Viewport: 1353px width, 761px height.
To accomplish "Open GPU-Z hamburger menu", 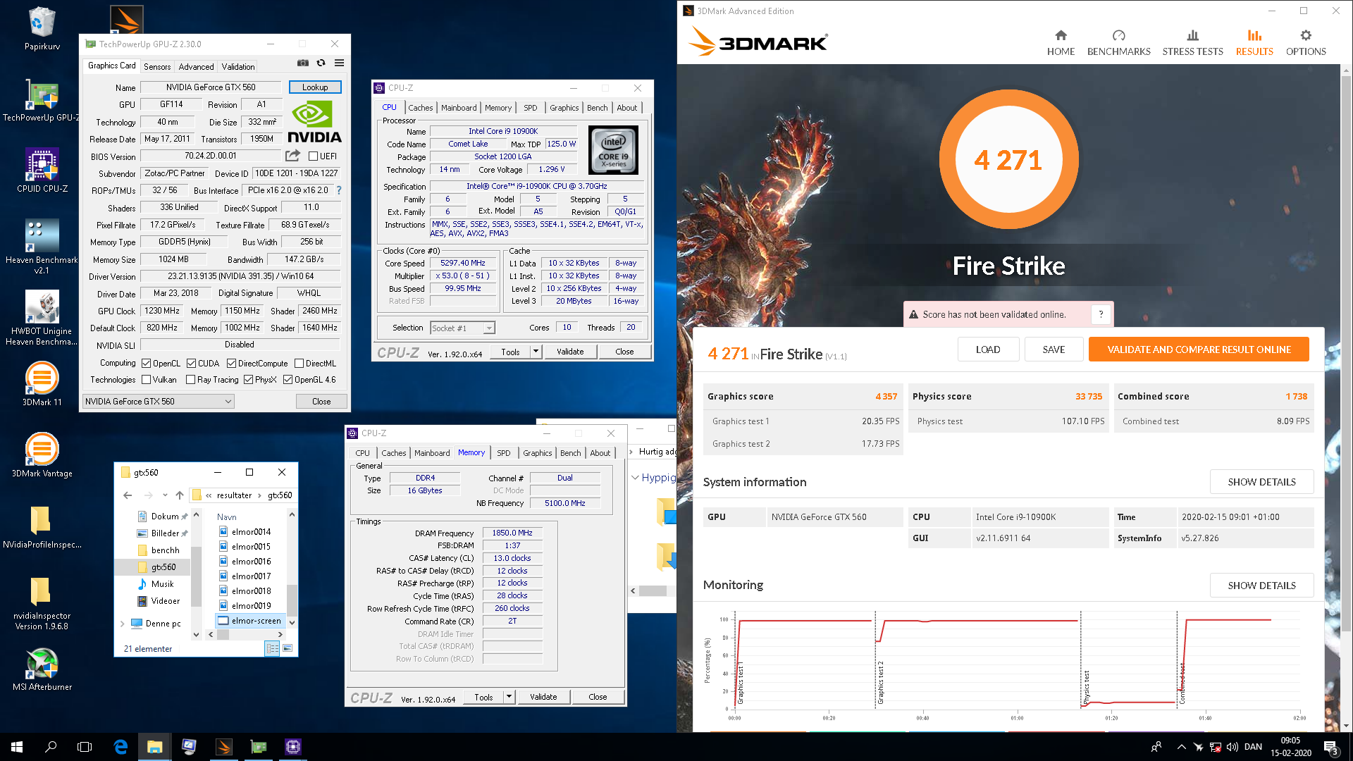I will pyautogui.click(x=340, y=63).
